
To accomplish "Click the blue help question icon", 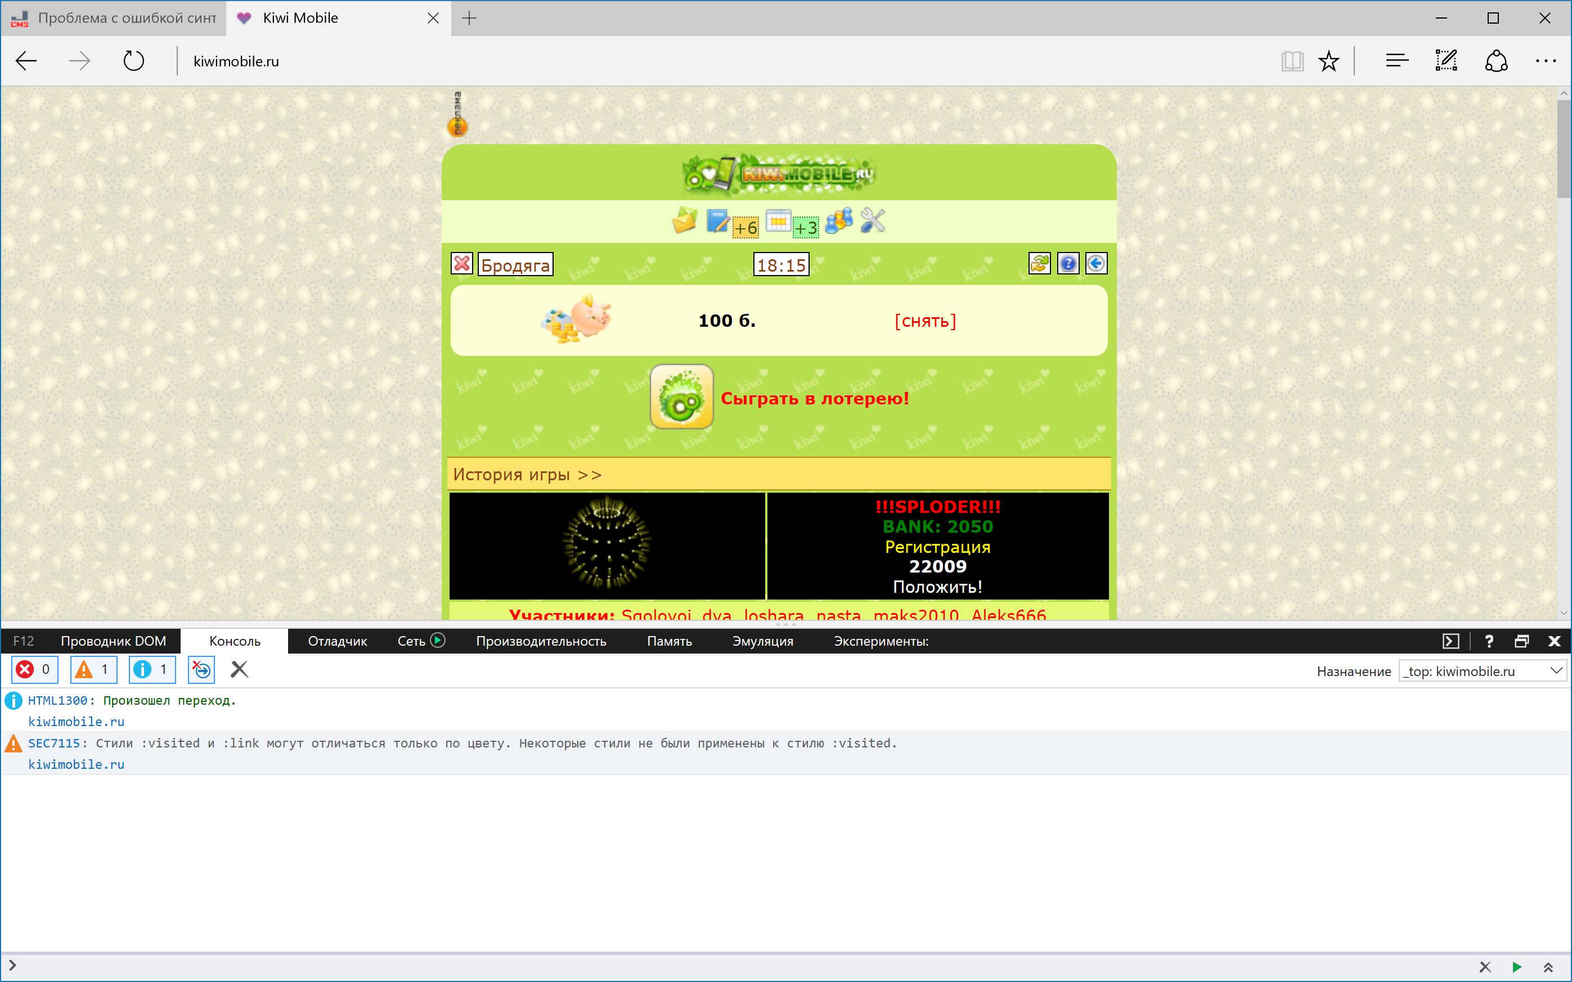I will click(x=1068, y=264).
